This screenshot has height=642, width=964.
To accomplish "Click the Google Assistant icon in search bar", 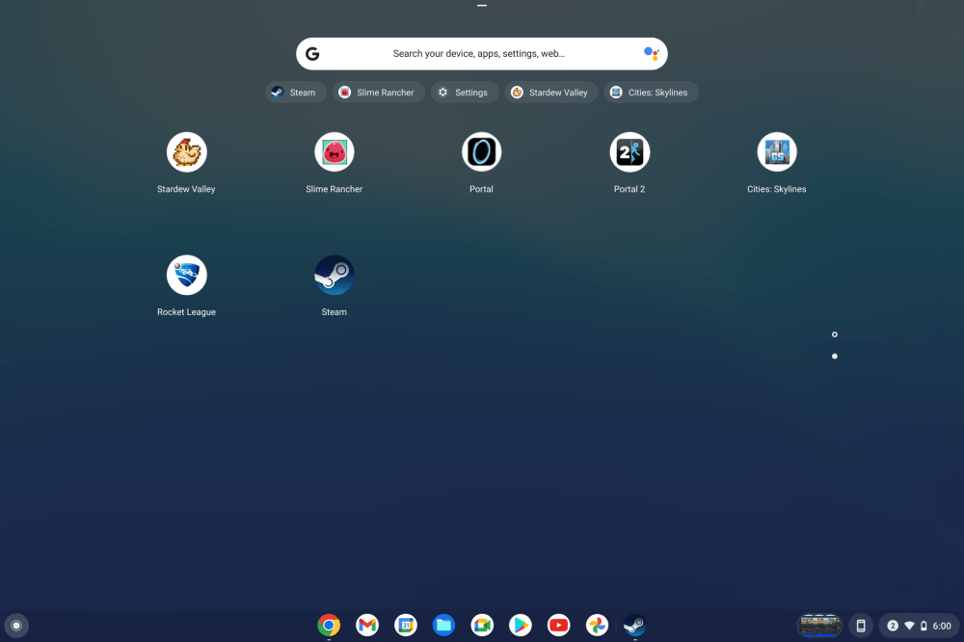I will [651, 54].
